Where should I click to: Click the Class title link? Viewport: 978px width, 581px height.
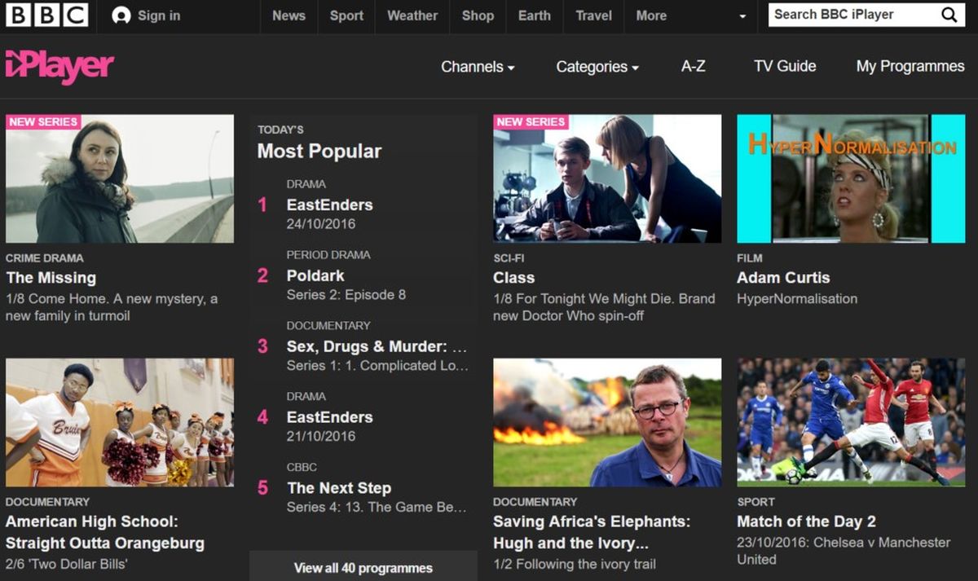coord(513,278)
